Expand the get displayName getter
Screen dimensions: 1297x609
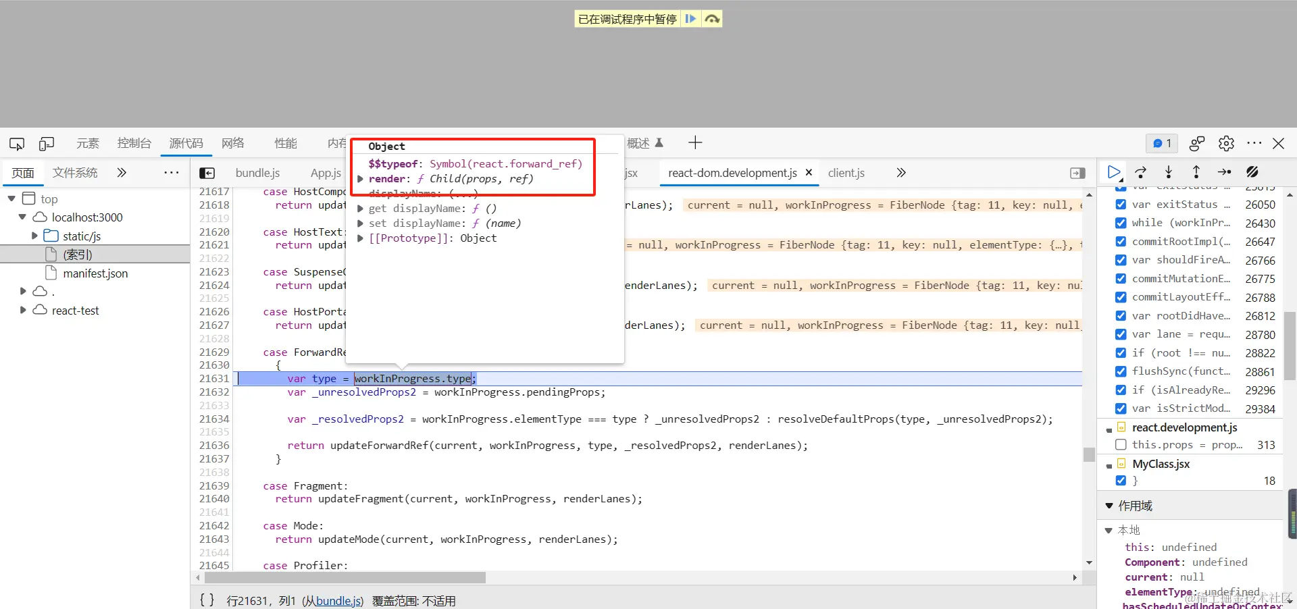tap(361, 209)
